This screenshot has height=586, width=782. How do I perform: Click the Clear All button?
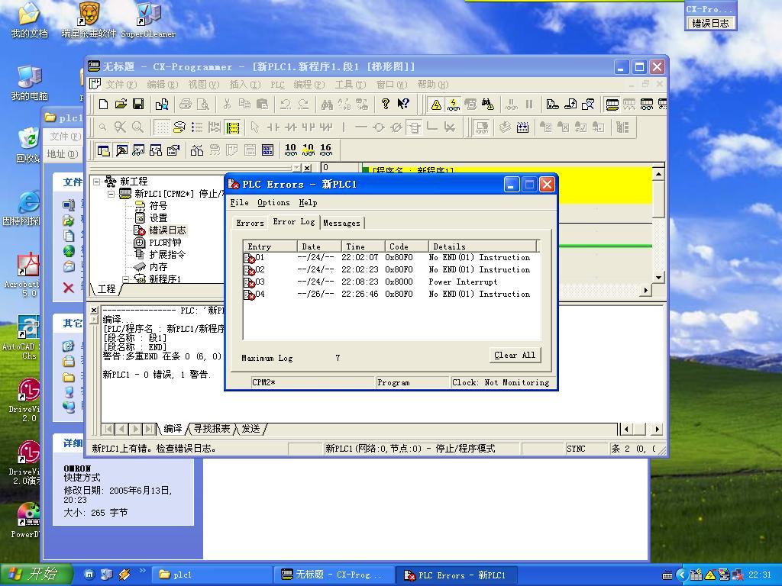(x=515, y=356)
